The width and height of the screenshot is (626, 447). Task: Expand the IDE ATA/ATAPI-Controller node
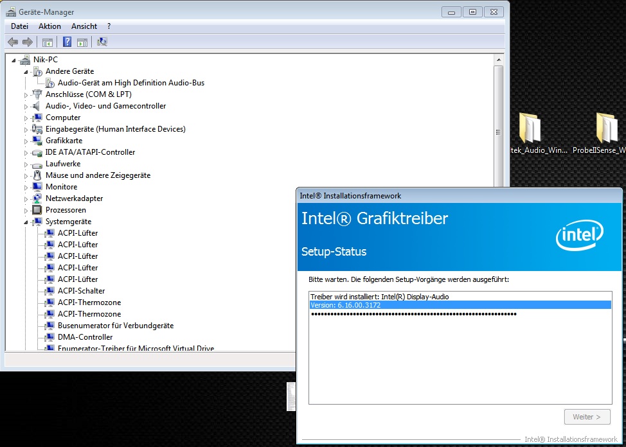pyautogui.click(x=26, y=153)
